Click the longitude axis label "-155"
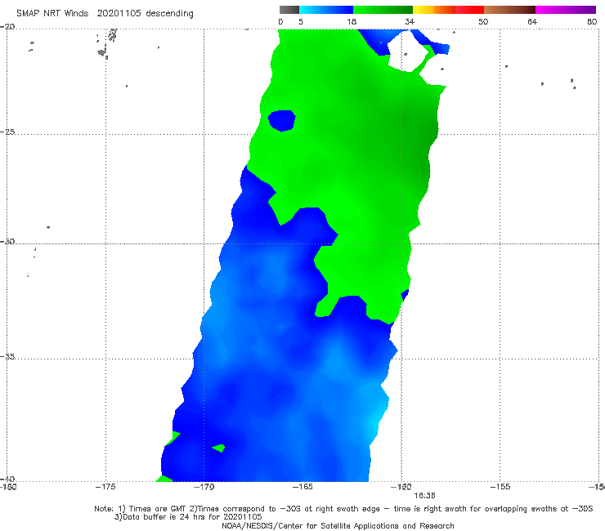 pos(500,487)
